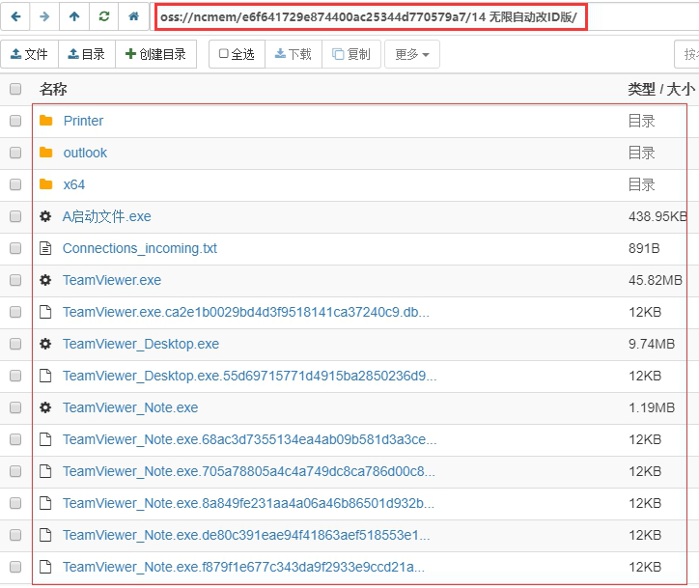The width and height of the screenshot is (699, 588).
Task: Click the gear icon beside TeamViewer_Note.exe
Action: (x=45, y=407)
